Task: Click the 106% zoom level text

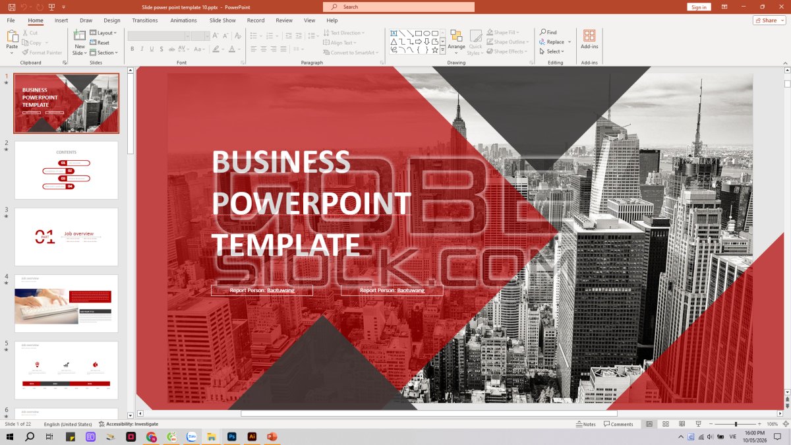Action: [x=773, y=424]
